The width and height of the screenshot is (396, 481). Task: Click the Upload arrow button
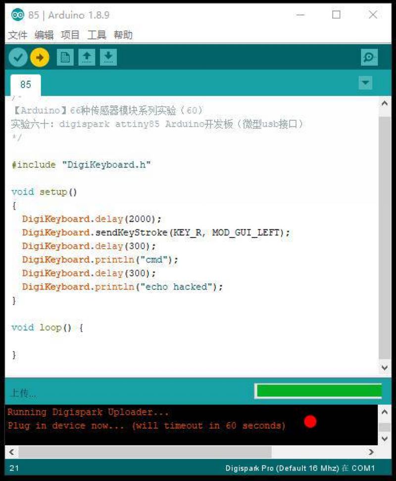coord(40,57)
